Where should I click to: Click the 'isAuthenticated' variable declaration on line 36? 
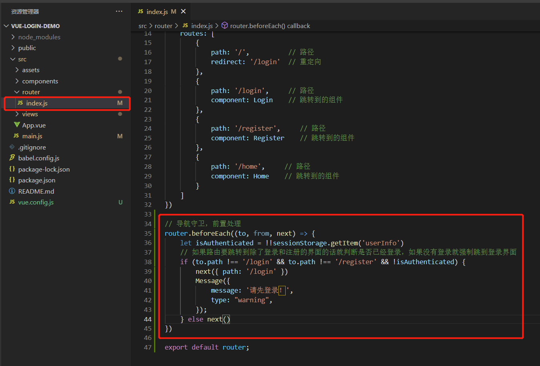225,243
